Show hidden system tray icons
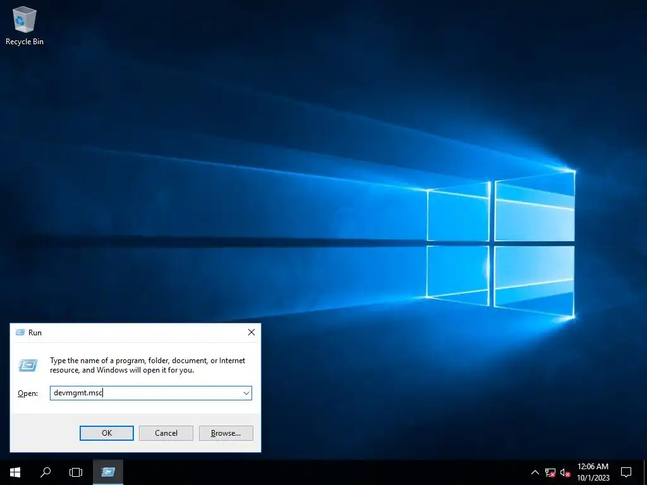 (535, 472)
